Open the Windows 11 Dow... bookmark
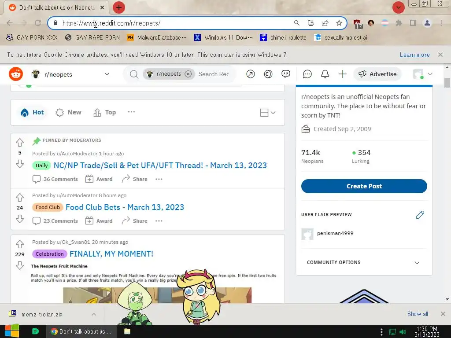The image size is (451, 338). pyautogui.click(x=223, y=37)
